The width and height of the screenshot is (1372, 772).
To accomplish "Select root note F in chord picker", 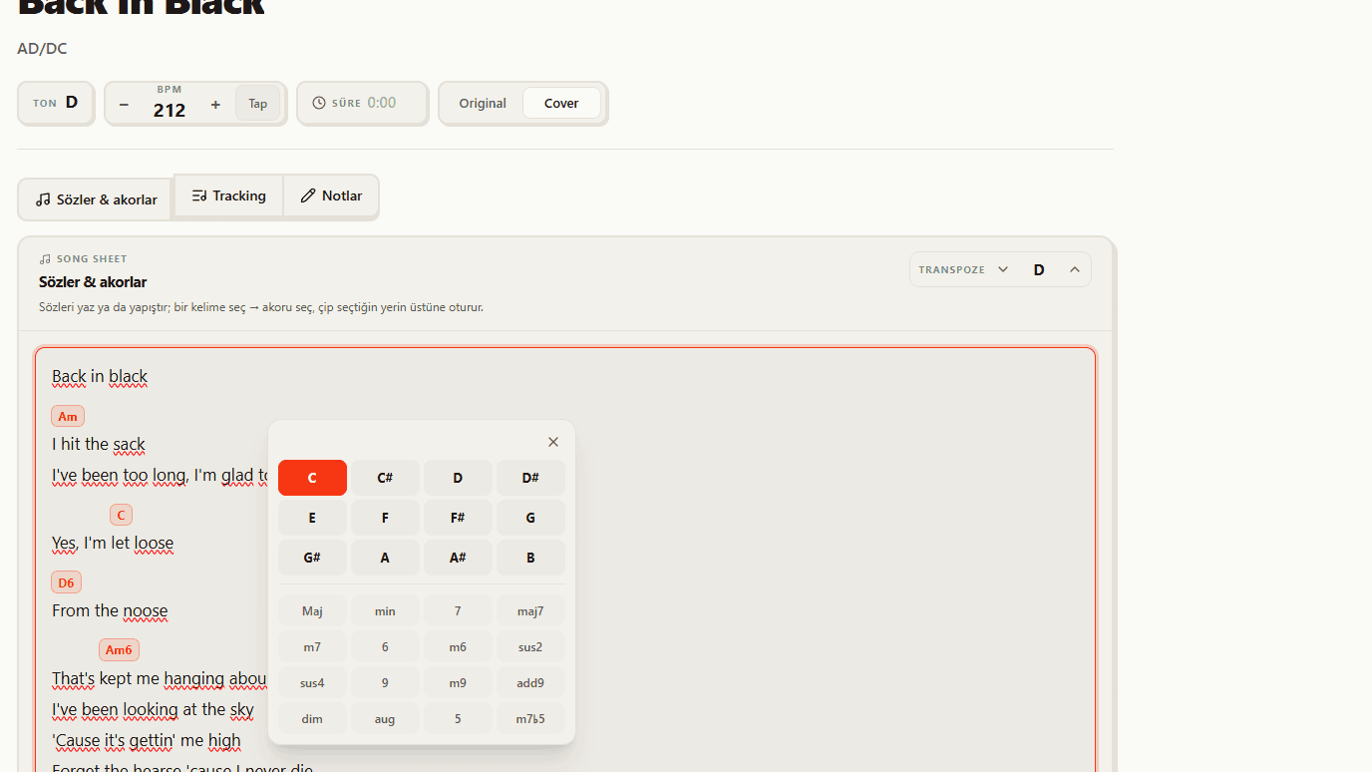I will [385, 518].
